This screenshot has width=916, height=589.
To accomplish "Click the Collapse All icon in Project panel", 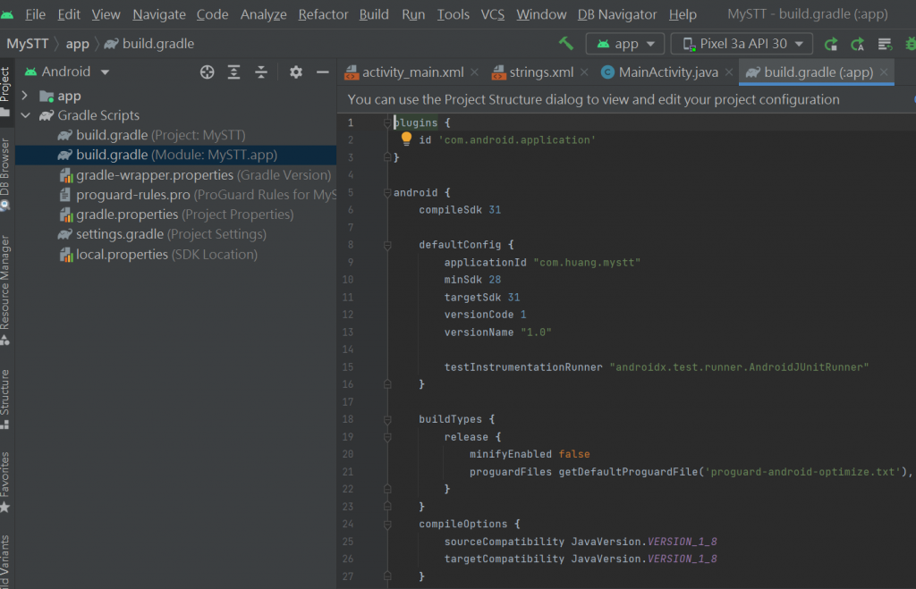I will click(261, 72).
